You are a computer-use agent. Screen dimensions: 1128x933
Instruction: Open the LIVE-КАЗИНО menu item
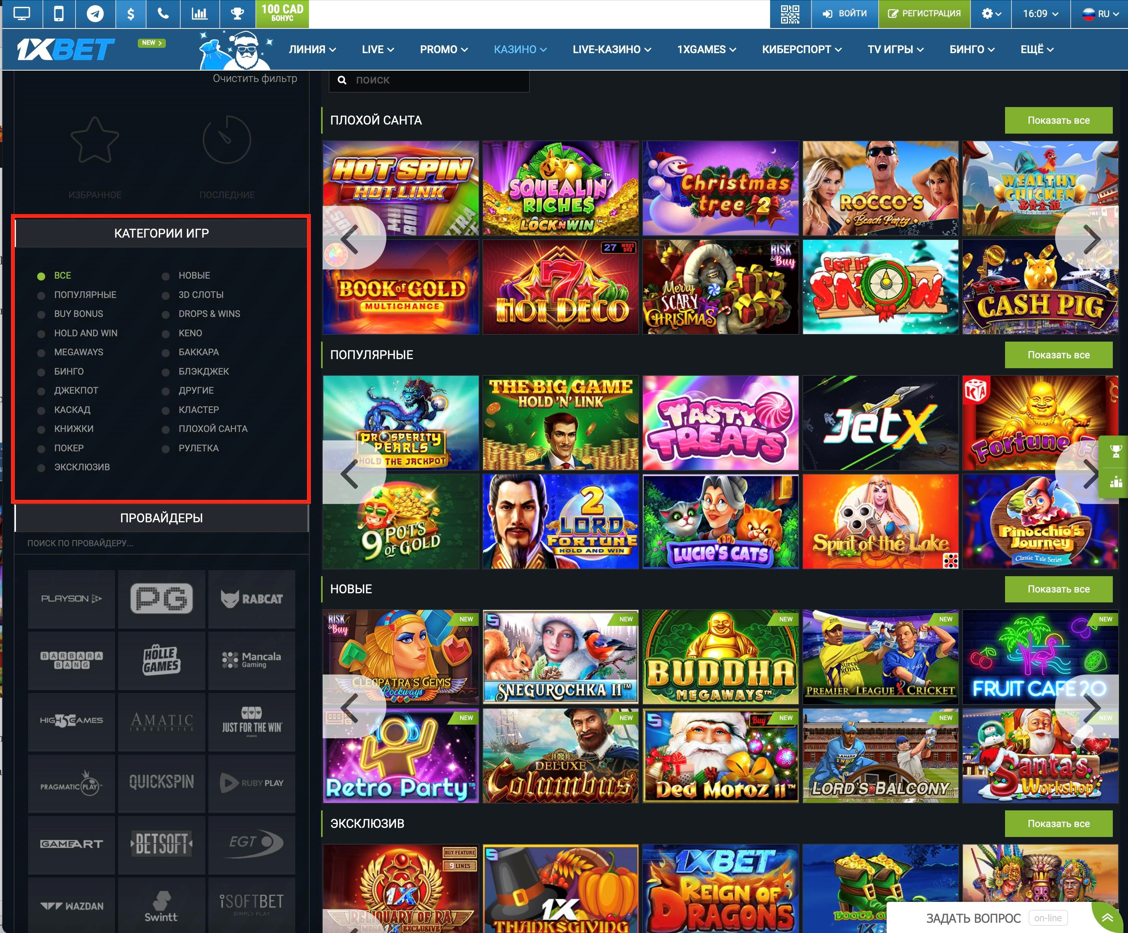pos(612,49)
